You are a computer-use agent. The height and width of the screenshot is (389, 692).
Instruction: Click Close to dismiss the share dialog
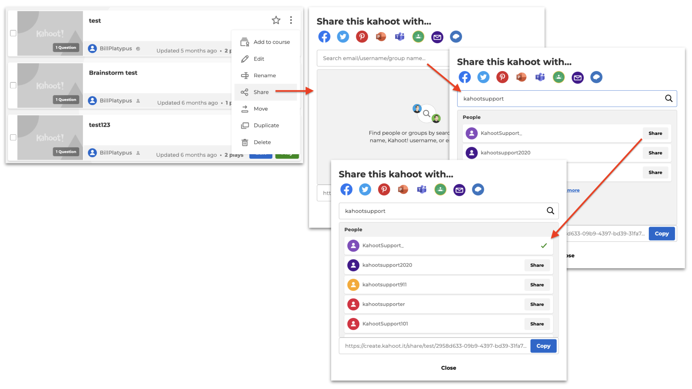point(449,368)
